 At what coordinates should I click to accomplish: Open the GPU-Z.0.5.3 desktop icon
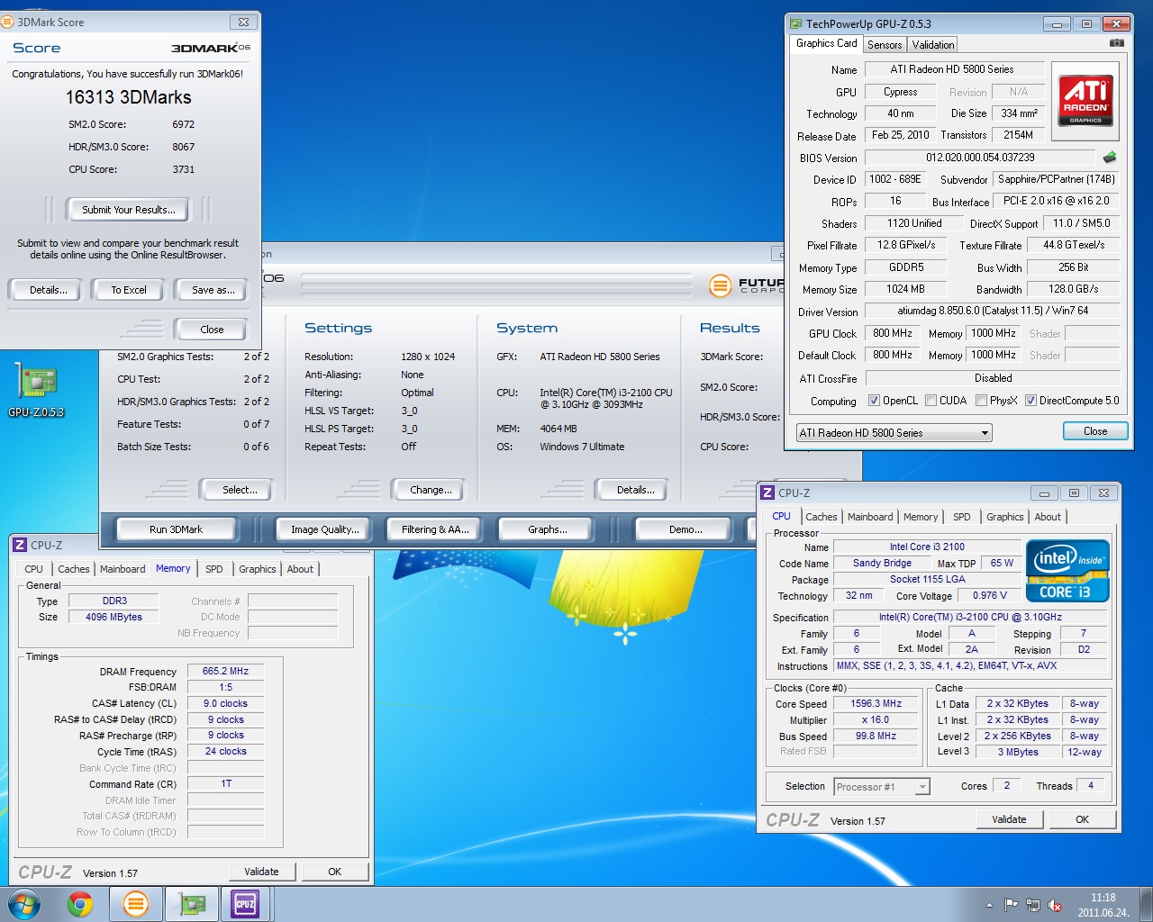(x=36, y=392)
